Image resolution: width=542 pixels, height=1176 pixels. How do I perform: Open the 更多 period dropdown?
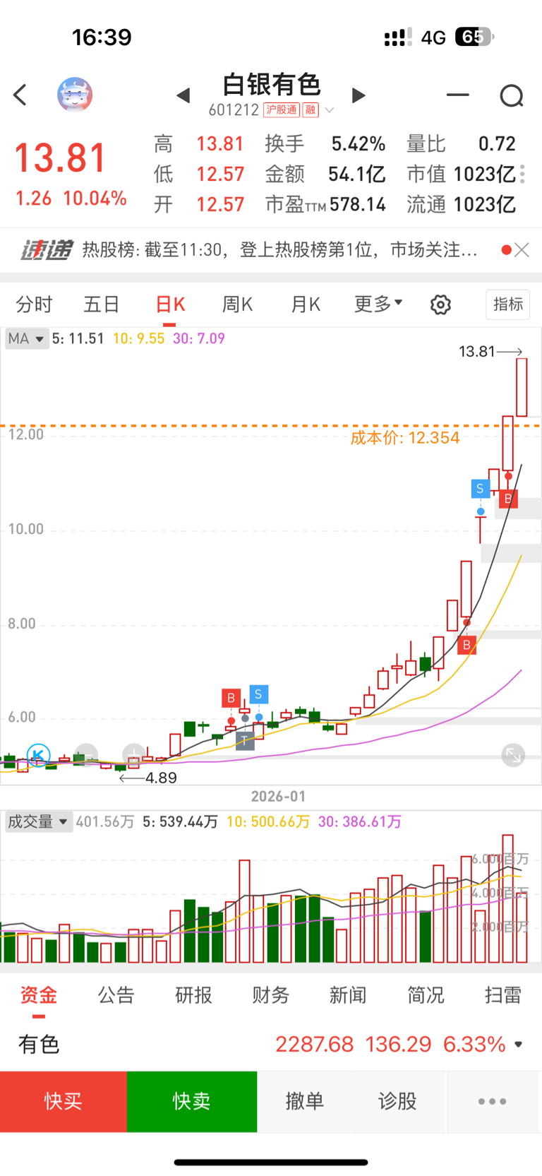(x=378, y=304)
